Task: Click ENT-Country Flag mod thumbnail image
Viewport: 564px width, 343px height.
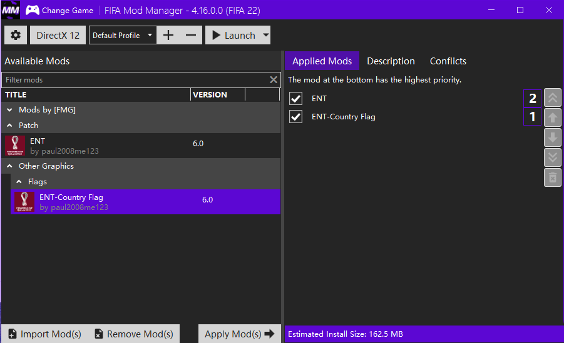Action: click(24, 202)
